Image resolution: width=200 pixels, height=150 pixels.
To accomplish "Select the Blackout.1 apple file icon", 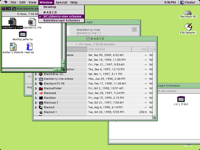I will click(41, 112).
